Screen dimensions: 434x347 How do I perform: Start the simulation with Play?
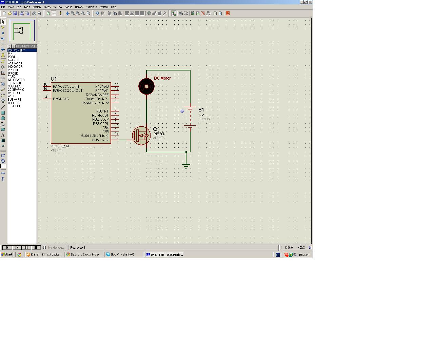(x=7, y=248)
